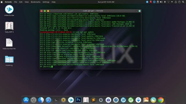Click the apt.bitninja.io debian Hit:5 line
The width and height of the screenshot is (186, 104).
pyautogui.click(x=66, y=42)
